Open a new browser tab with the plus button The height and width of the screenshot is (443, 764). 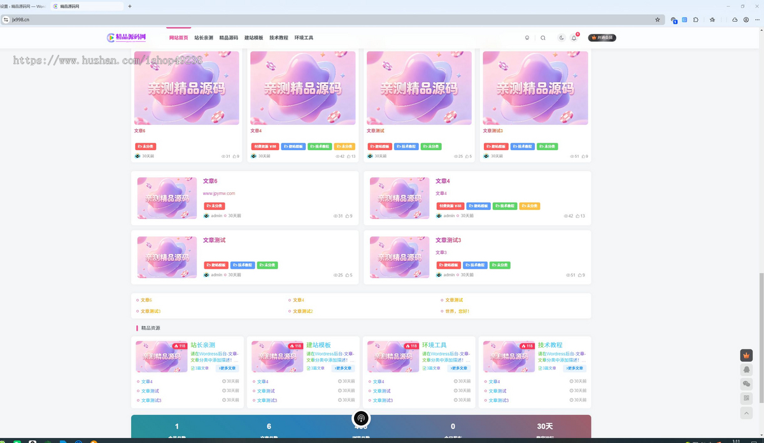coord(130,6)
